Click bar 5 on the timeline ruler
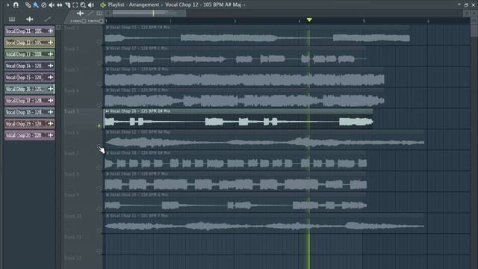Viewport: 478px width, 269px height. (x=364, y=21)
